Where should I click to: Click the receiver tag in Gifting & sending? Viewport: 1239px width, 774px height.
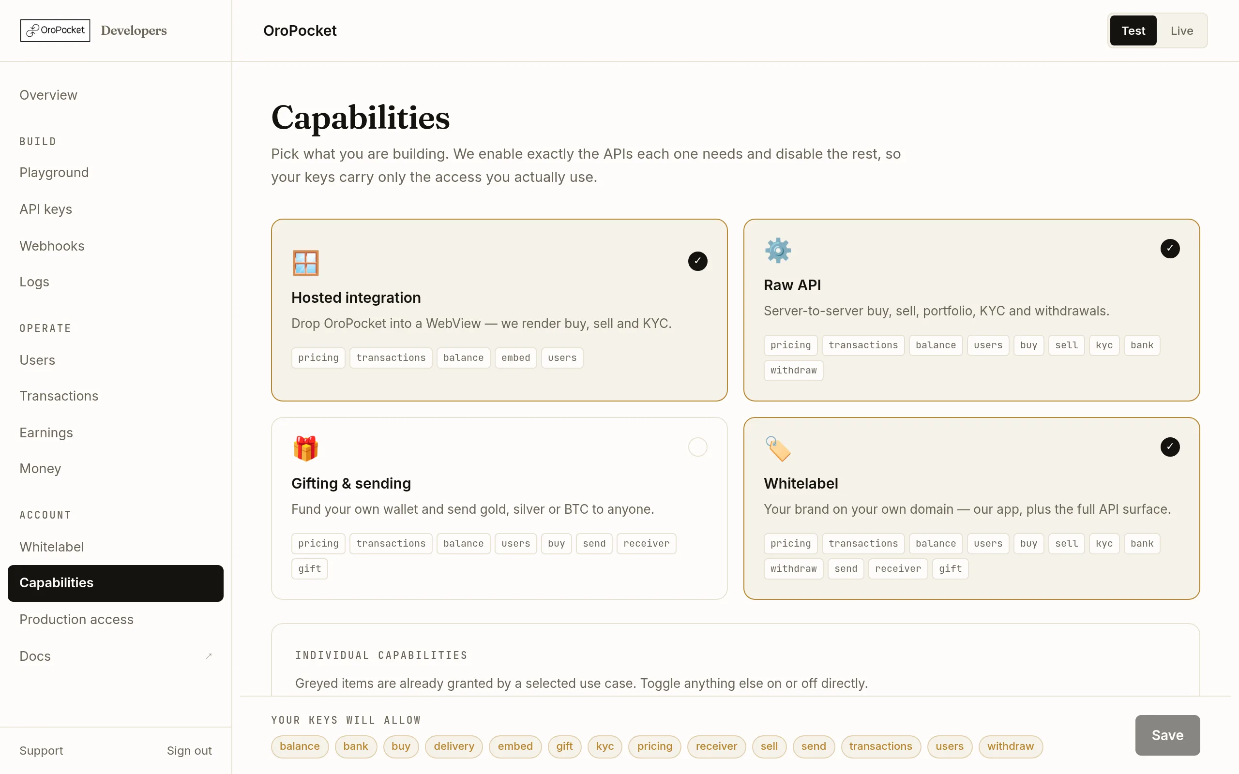point(646,544)
